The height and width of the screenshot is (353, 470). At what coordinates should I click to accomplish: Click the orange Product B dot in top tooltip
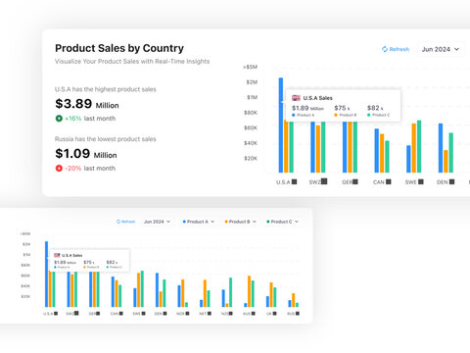[x=336, y=115]
